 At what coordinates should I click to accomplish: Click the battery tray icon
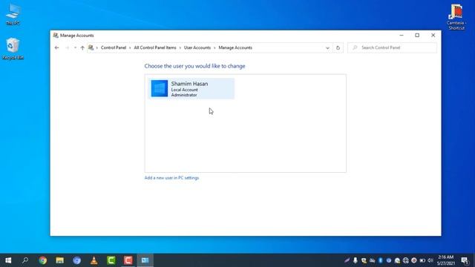[422, 260]
